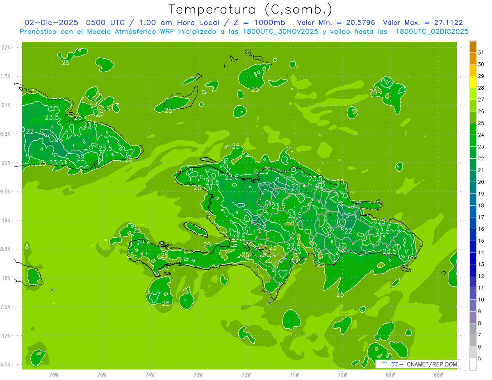Click the colorbar label "31"

click(481, 52)
